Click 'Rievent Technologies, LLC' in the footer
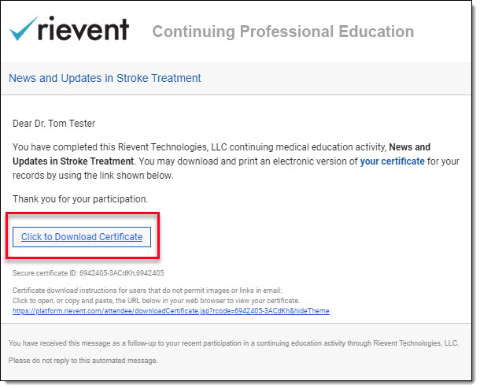This screenshot has height=389, width=480. pyautogui.click(x=415, y=343)
